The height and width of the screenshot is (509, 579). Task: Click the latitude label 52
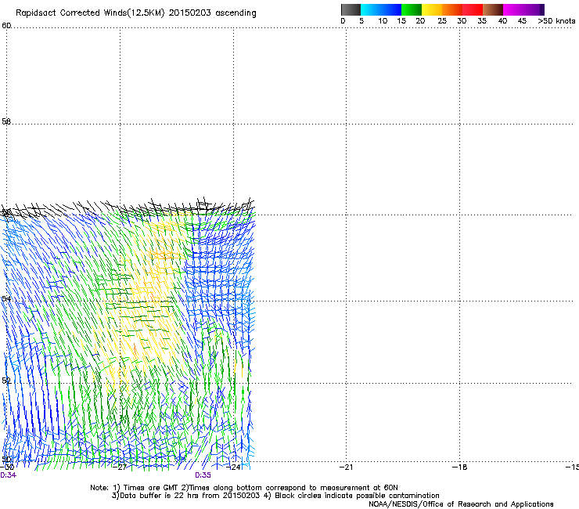(6, 381)
